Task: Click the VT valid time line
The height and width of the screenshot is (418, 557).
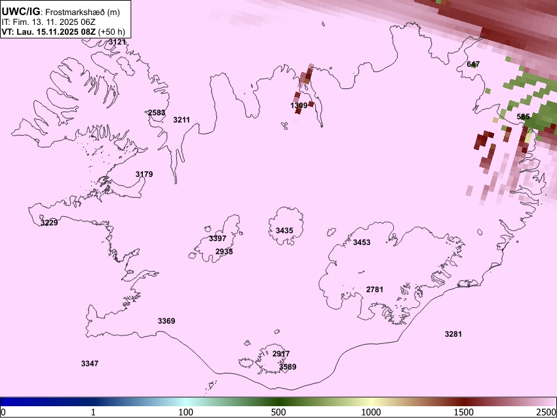Action: click(63, 31)
